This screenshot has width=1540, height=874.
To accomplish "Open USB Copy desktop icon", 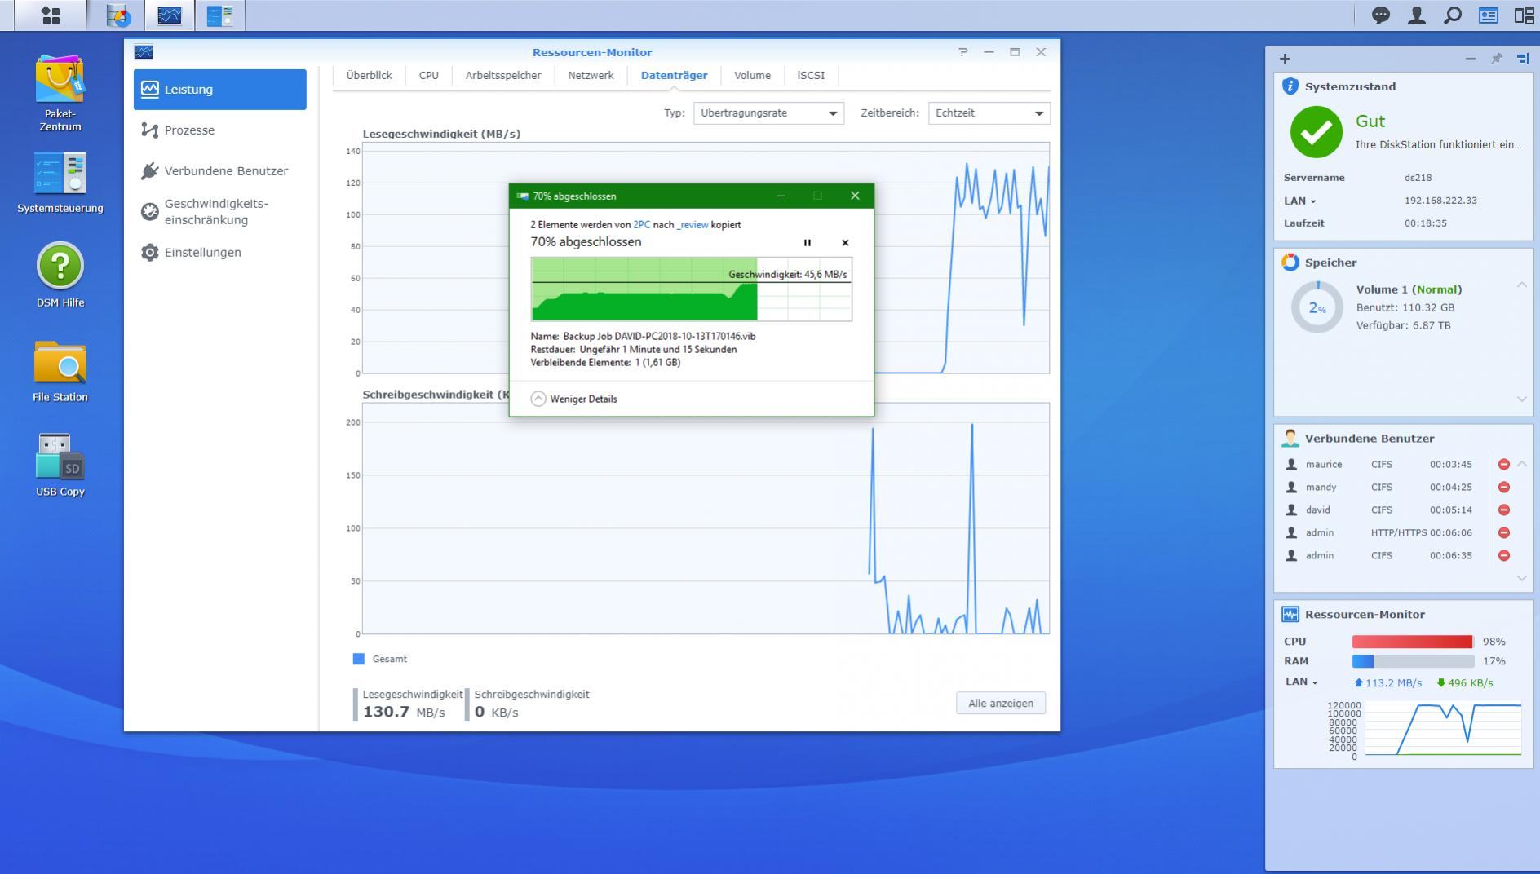I will click(60, 465).
